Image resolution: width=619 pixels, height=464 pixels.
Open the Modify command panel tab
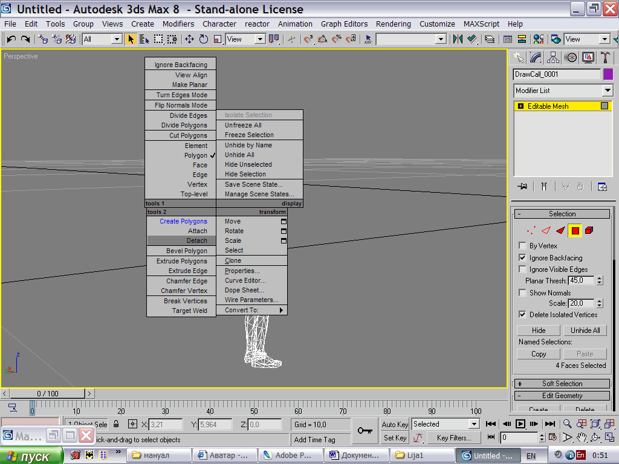coord(536,57)
